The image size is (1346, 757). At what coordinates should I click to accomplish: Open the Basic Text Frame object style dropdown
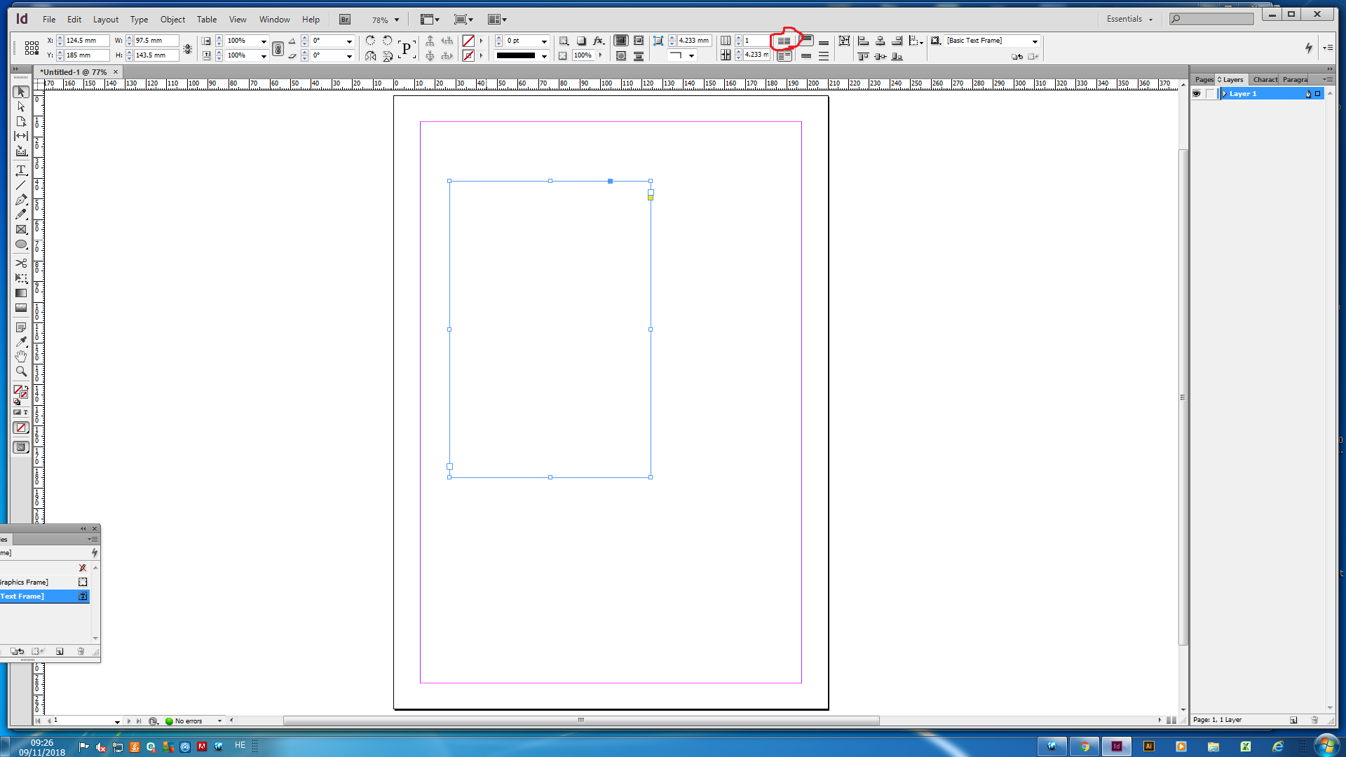click(x=1035, y=41)
